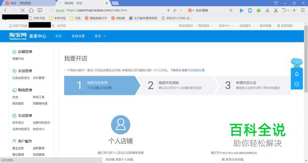Screen dimensions: 308x163
Task: Open the 本地书签 bookmark folder
Action: (57, 18)
